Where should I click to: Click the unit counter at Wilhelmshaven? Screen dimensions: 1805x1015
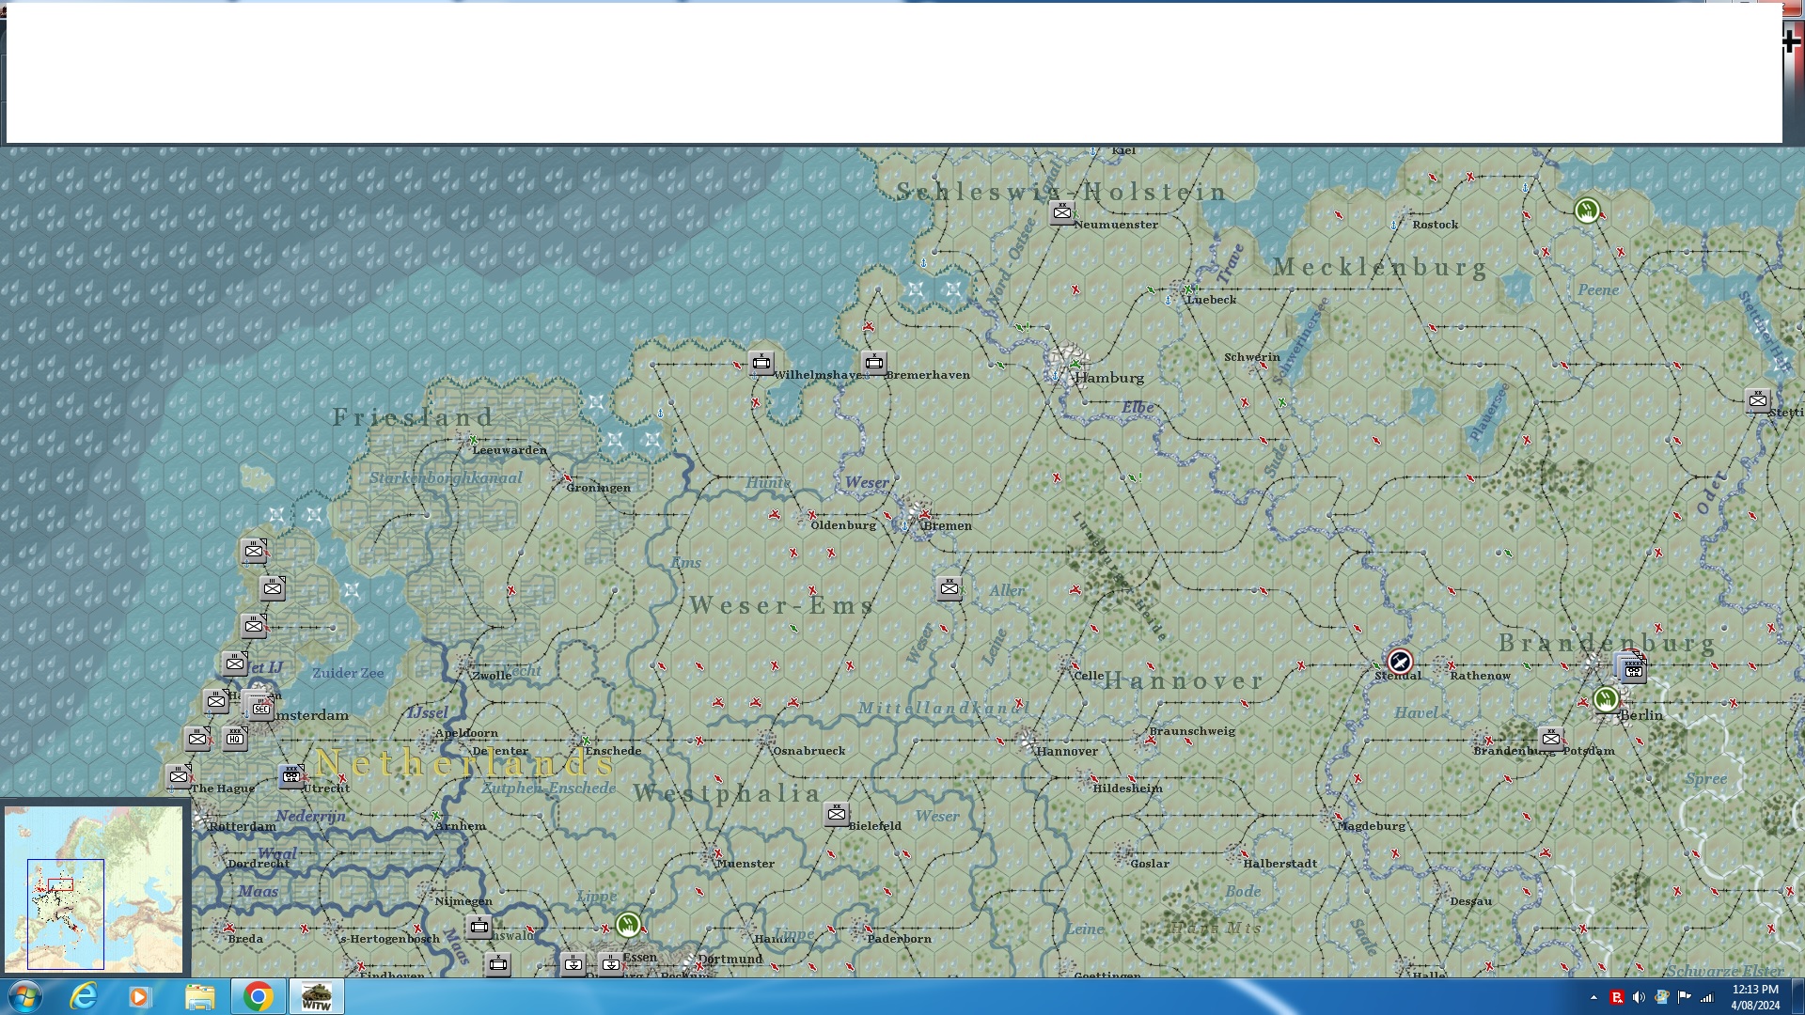click(x=761, y=363)
